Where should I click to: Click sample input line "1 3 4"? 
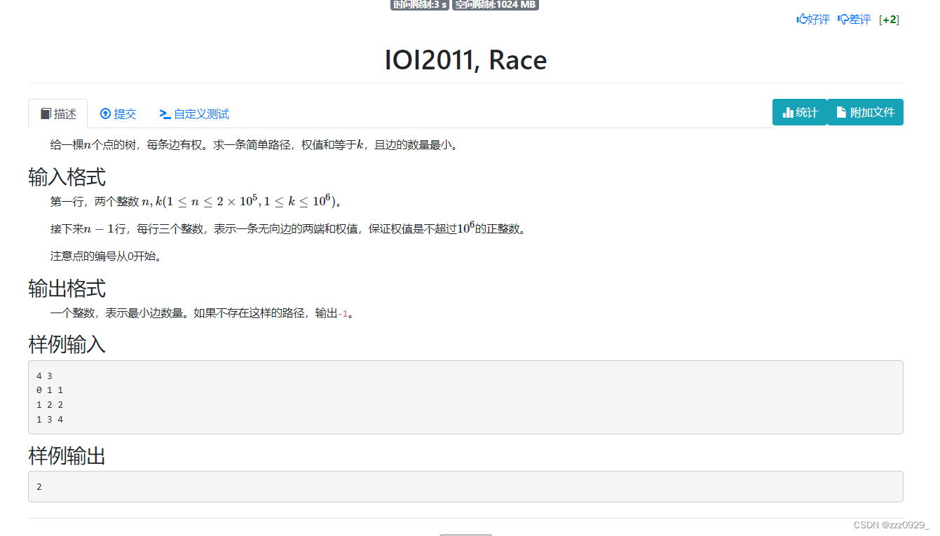(x=50, y=419)
